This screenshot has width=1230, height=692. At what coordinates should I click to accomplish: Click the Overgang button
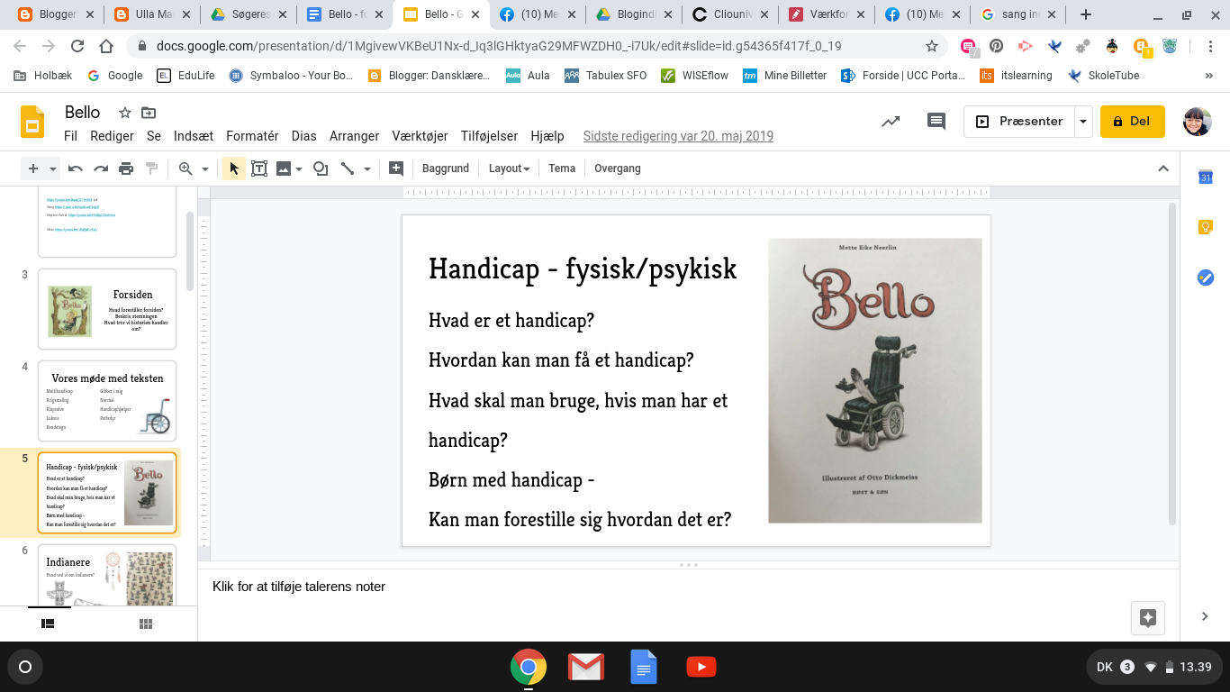[618, 168]
